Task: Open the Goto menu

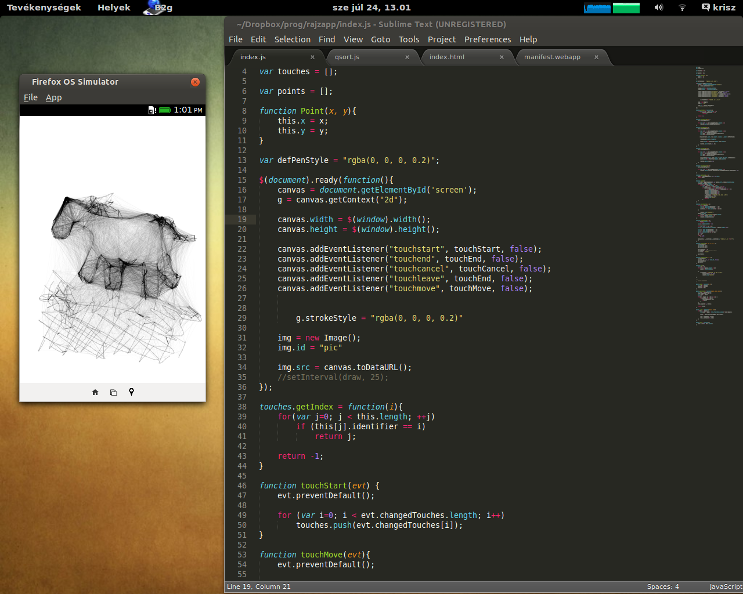Action: pos(381,39)
